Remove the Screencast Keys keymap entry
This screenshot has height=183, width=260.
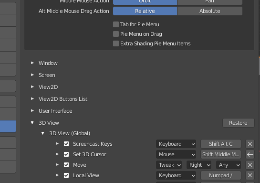coord(250,144)
